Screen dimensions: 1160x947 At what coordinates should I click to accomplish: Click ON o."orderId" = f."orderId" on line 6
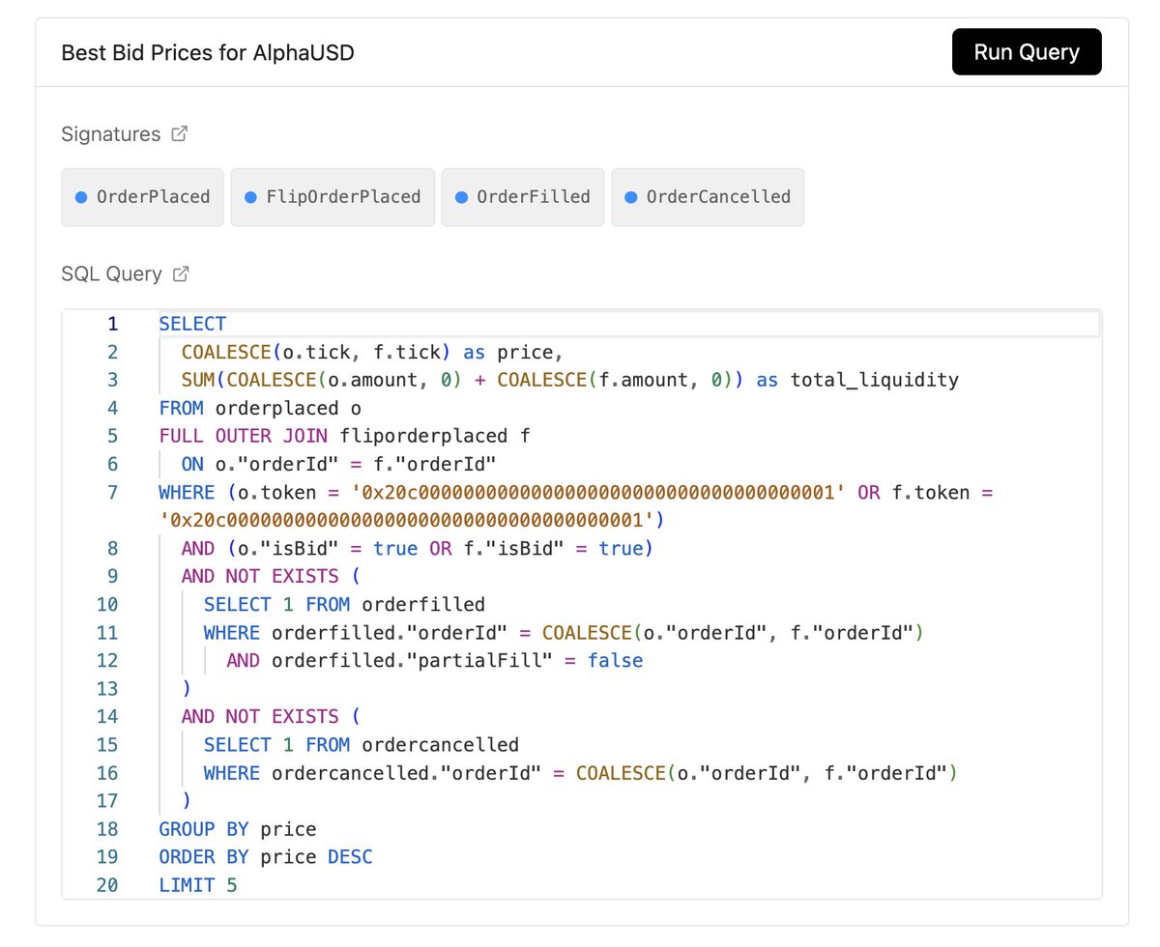pyautogui.click(x=338, y=465)
